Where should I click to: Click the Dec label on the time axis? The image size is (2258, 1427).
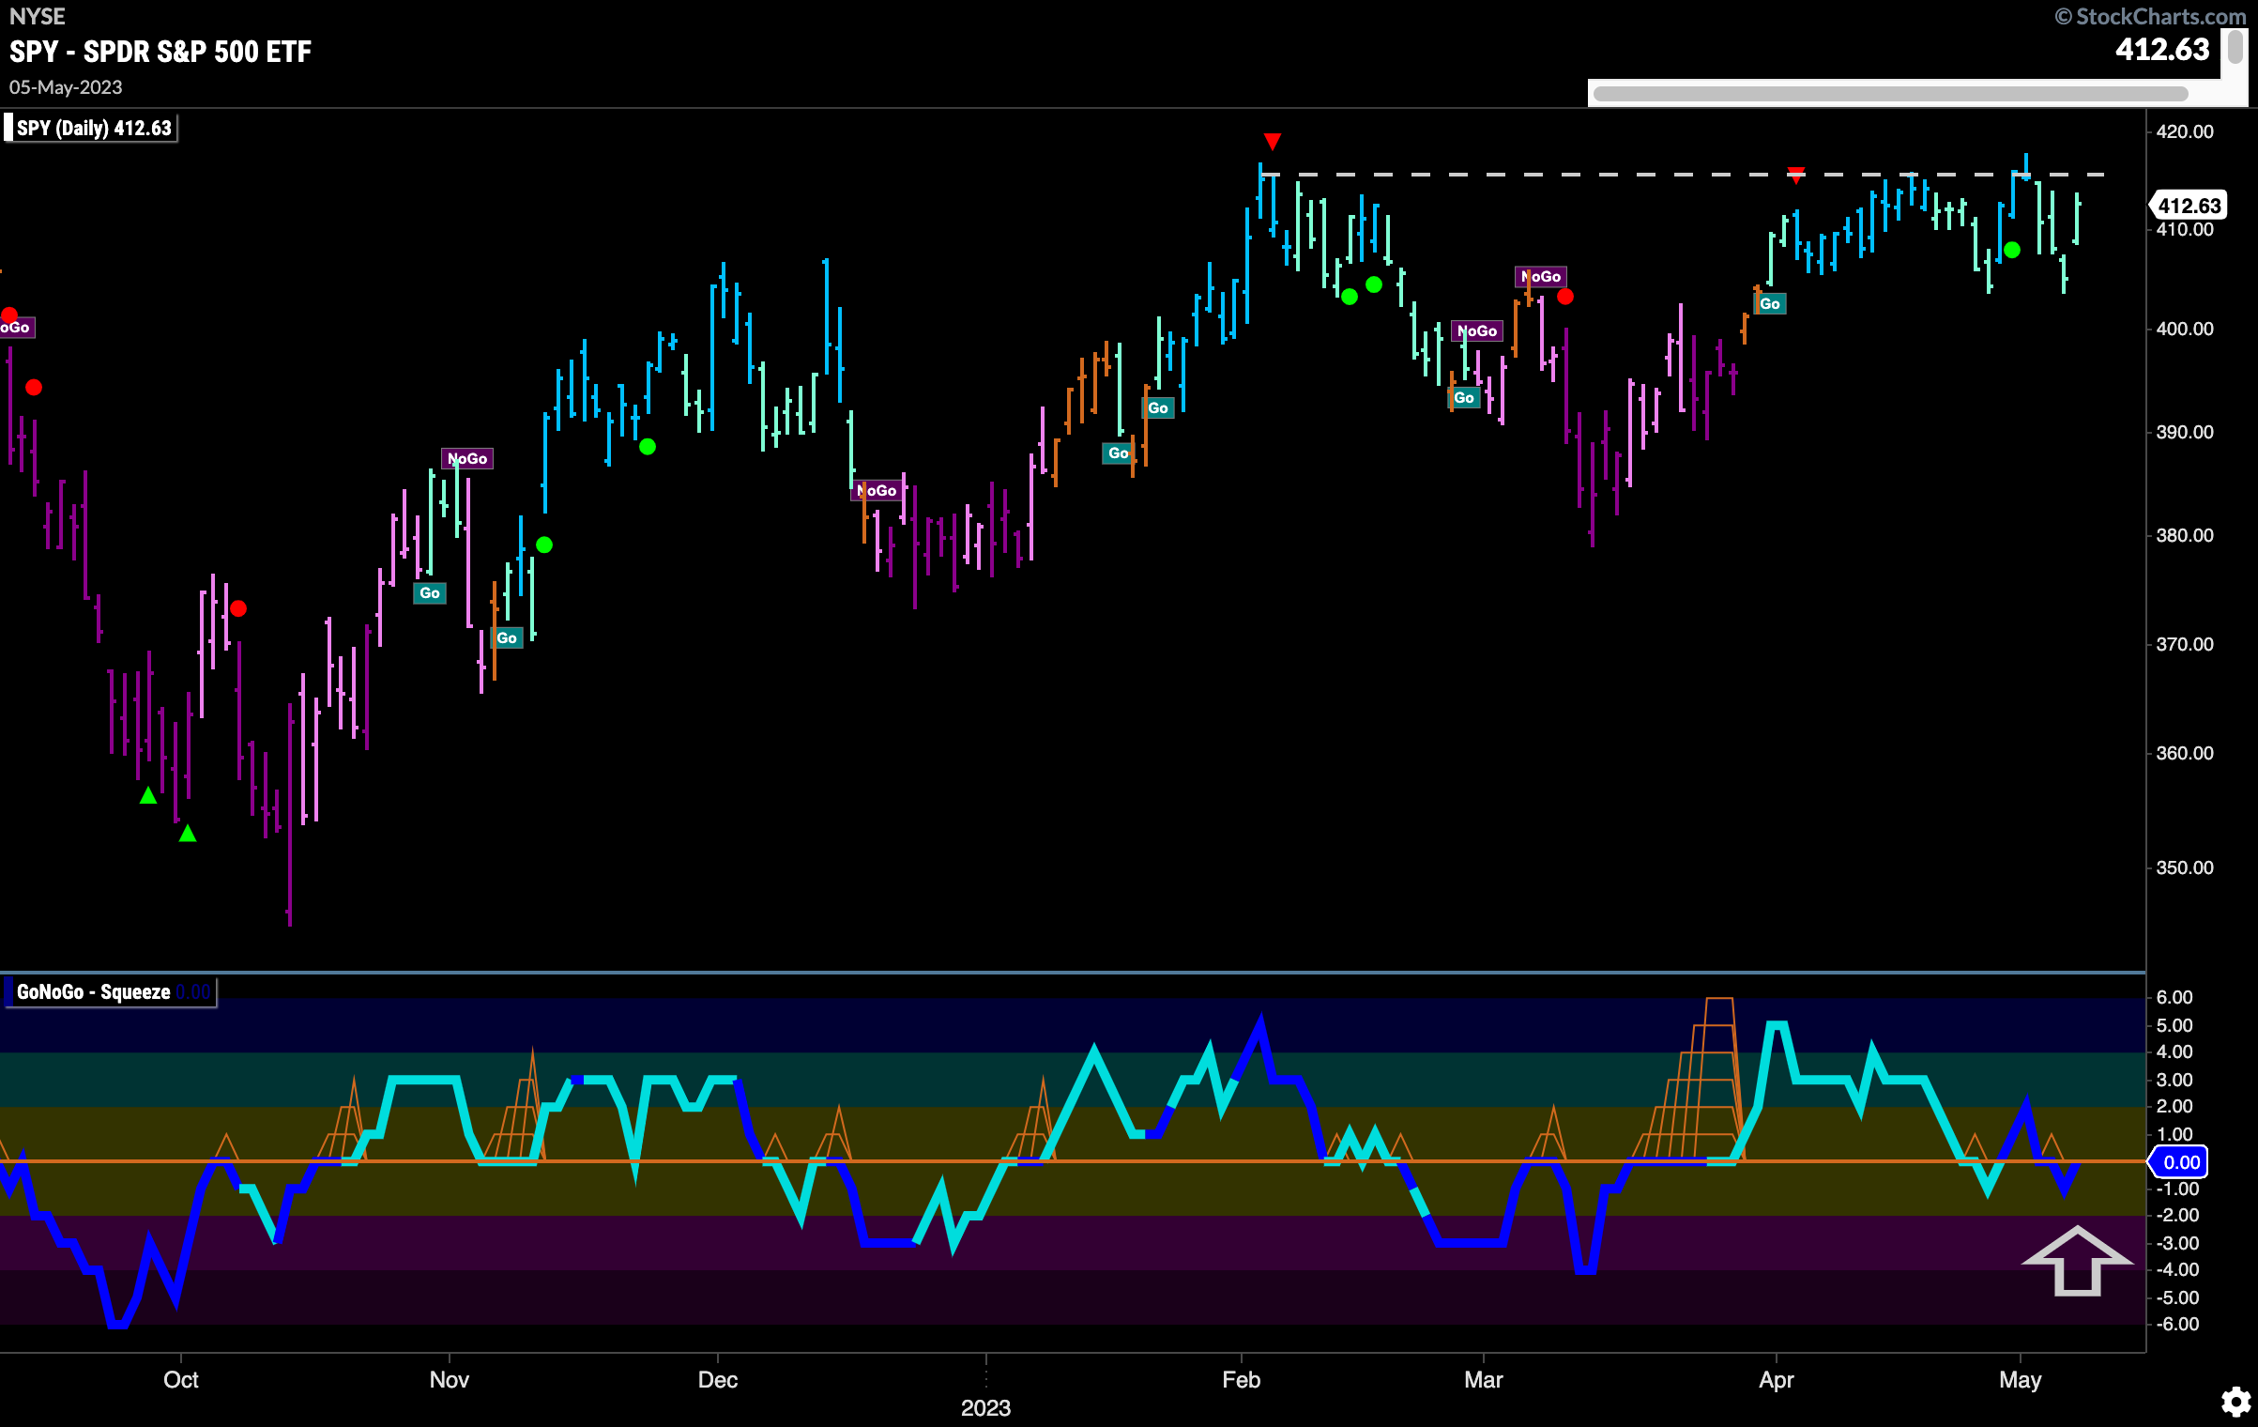pos(718,1379)
